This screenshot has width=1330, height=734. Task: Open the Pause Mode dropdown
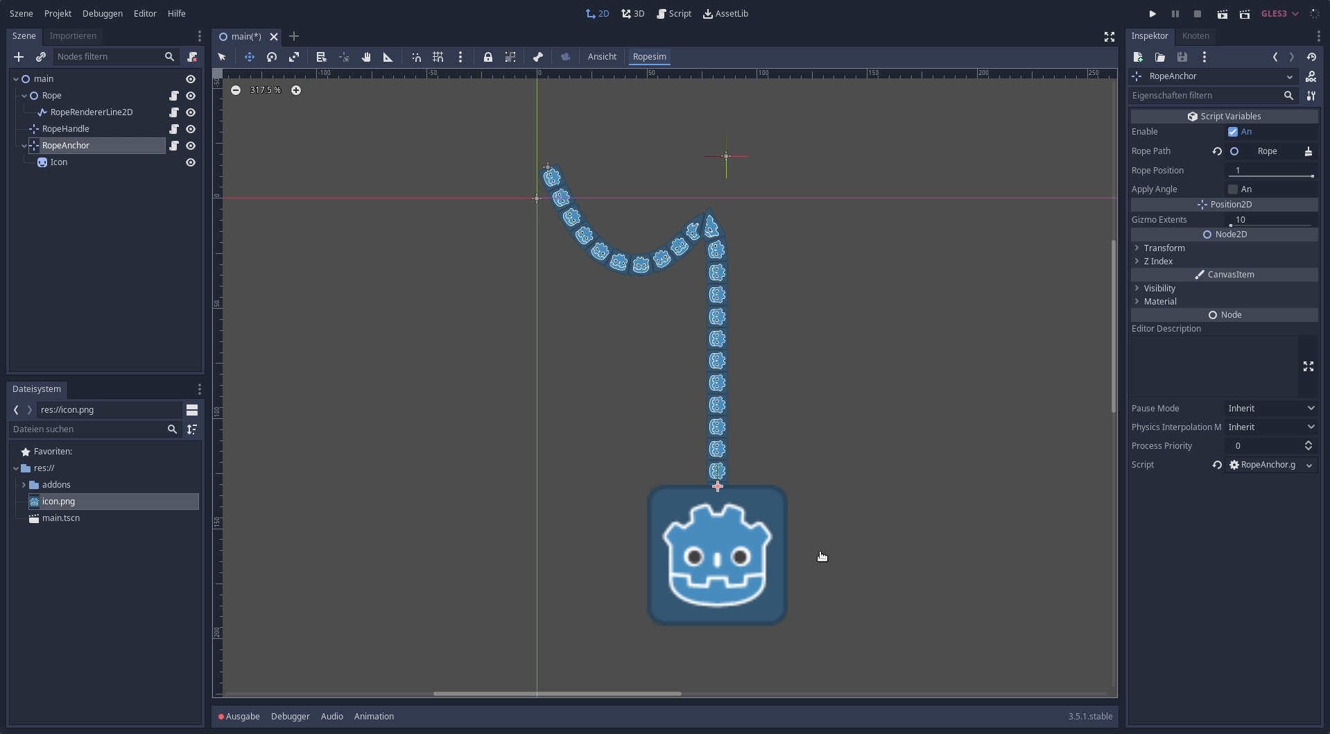[1271, 409]
